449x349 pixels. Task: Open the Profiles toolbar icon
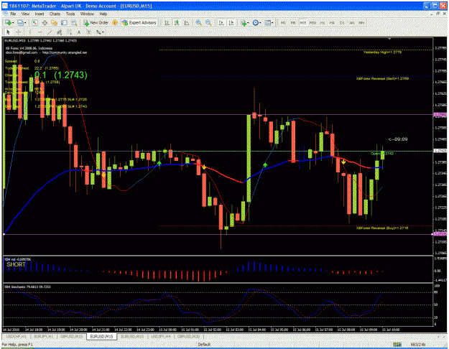20,22
